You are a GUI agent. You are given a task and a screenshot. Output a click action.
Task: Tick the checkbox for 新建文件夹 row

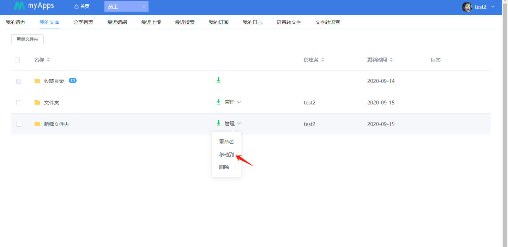click(19, 124)
